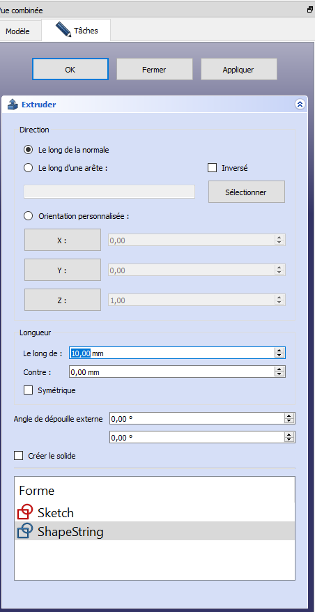This screenshot has width=315, height=612.
Task: Decrease the Contre length stepper
Action: (279, 374)
